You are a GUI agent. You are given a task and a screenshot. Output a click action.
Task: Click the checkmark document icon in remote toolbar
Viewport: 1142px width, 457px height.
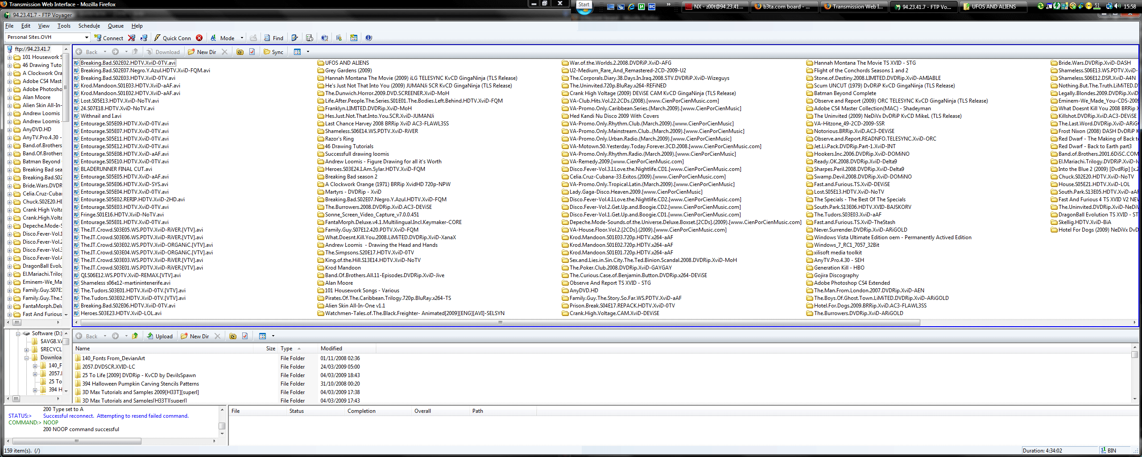(252, 52)
